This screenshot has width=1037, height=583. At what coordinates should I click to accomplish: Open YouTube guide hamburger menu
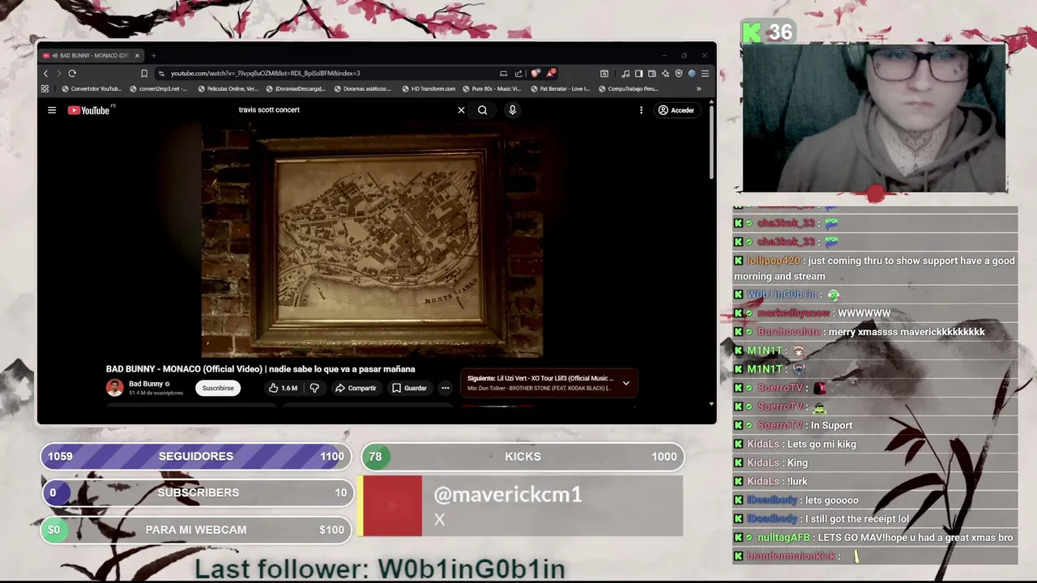pyautogui.click(x=52, y=110)
